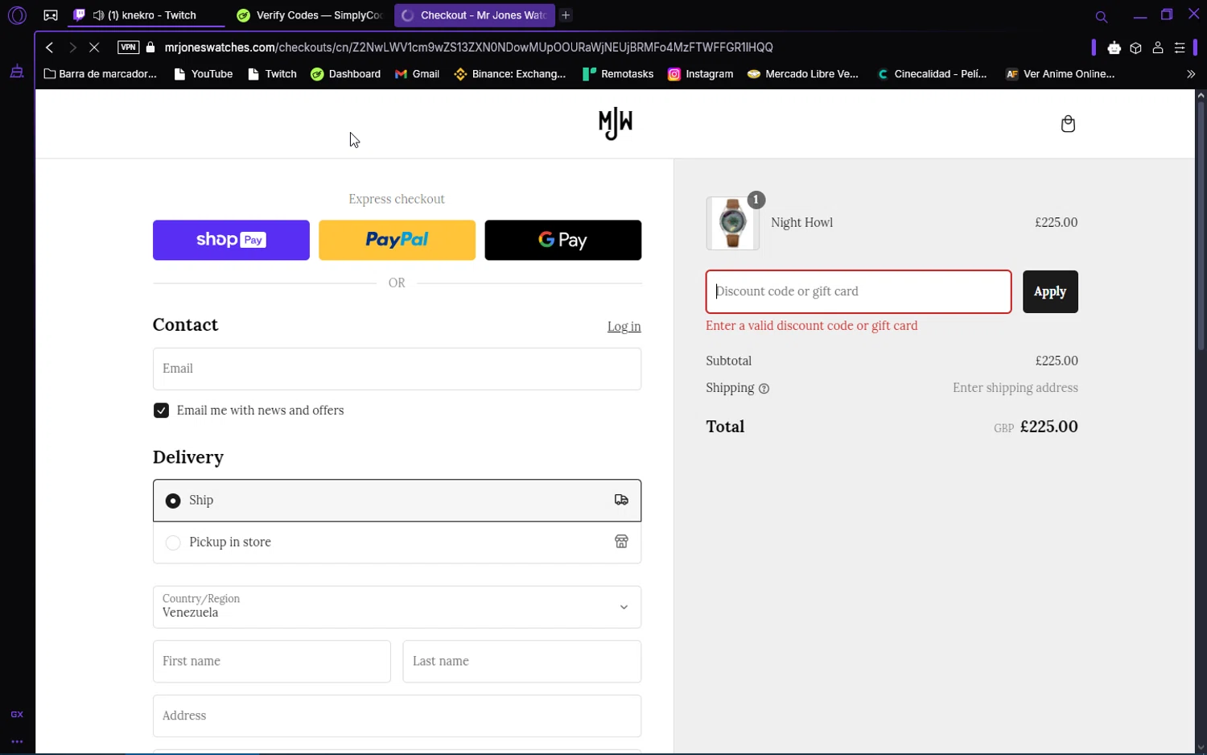1207x755 pixels.
Task: Open the YouTube bookmark
Action: pos(204,74)
